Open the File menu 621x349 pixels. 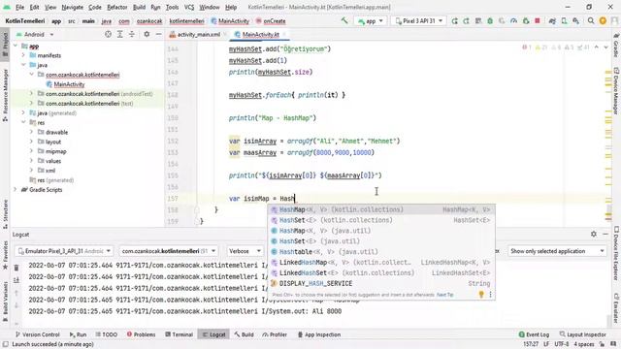[x=19, y=7]
